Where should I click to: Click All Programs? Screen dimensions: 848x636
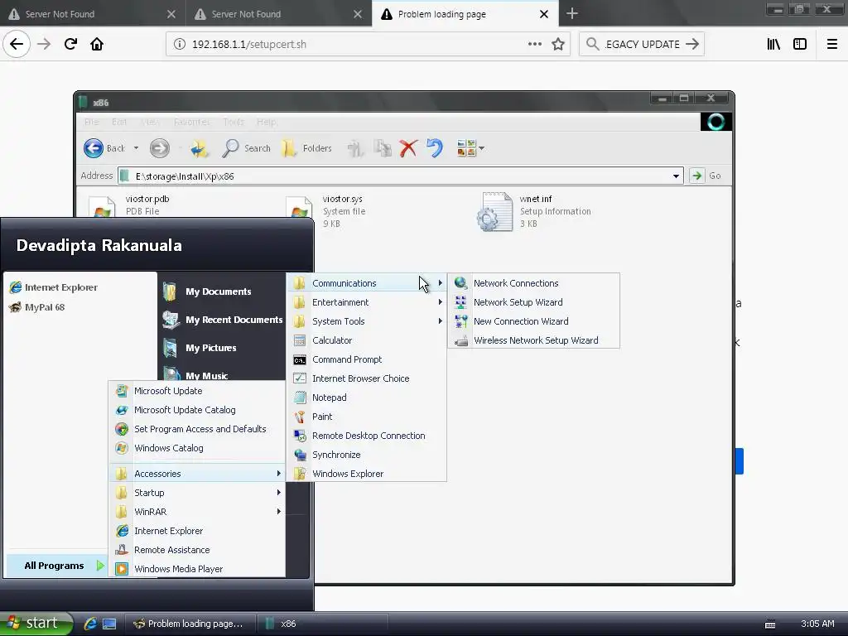55,566
